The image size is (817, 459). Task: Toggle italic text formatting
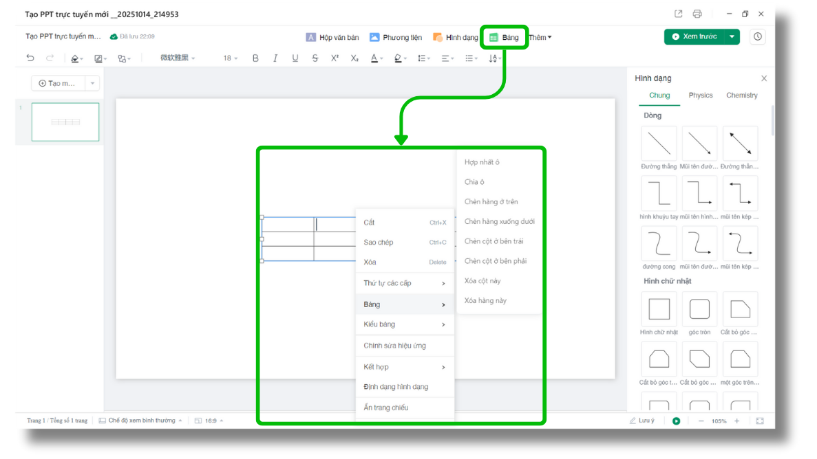point(275,58)
